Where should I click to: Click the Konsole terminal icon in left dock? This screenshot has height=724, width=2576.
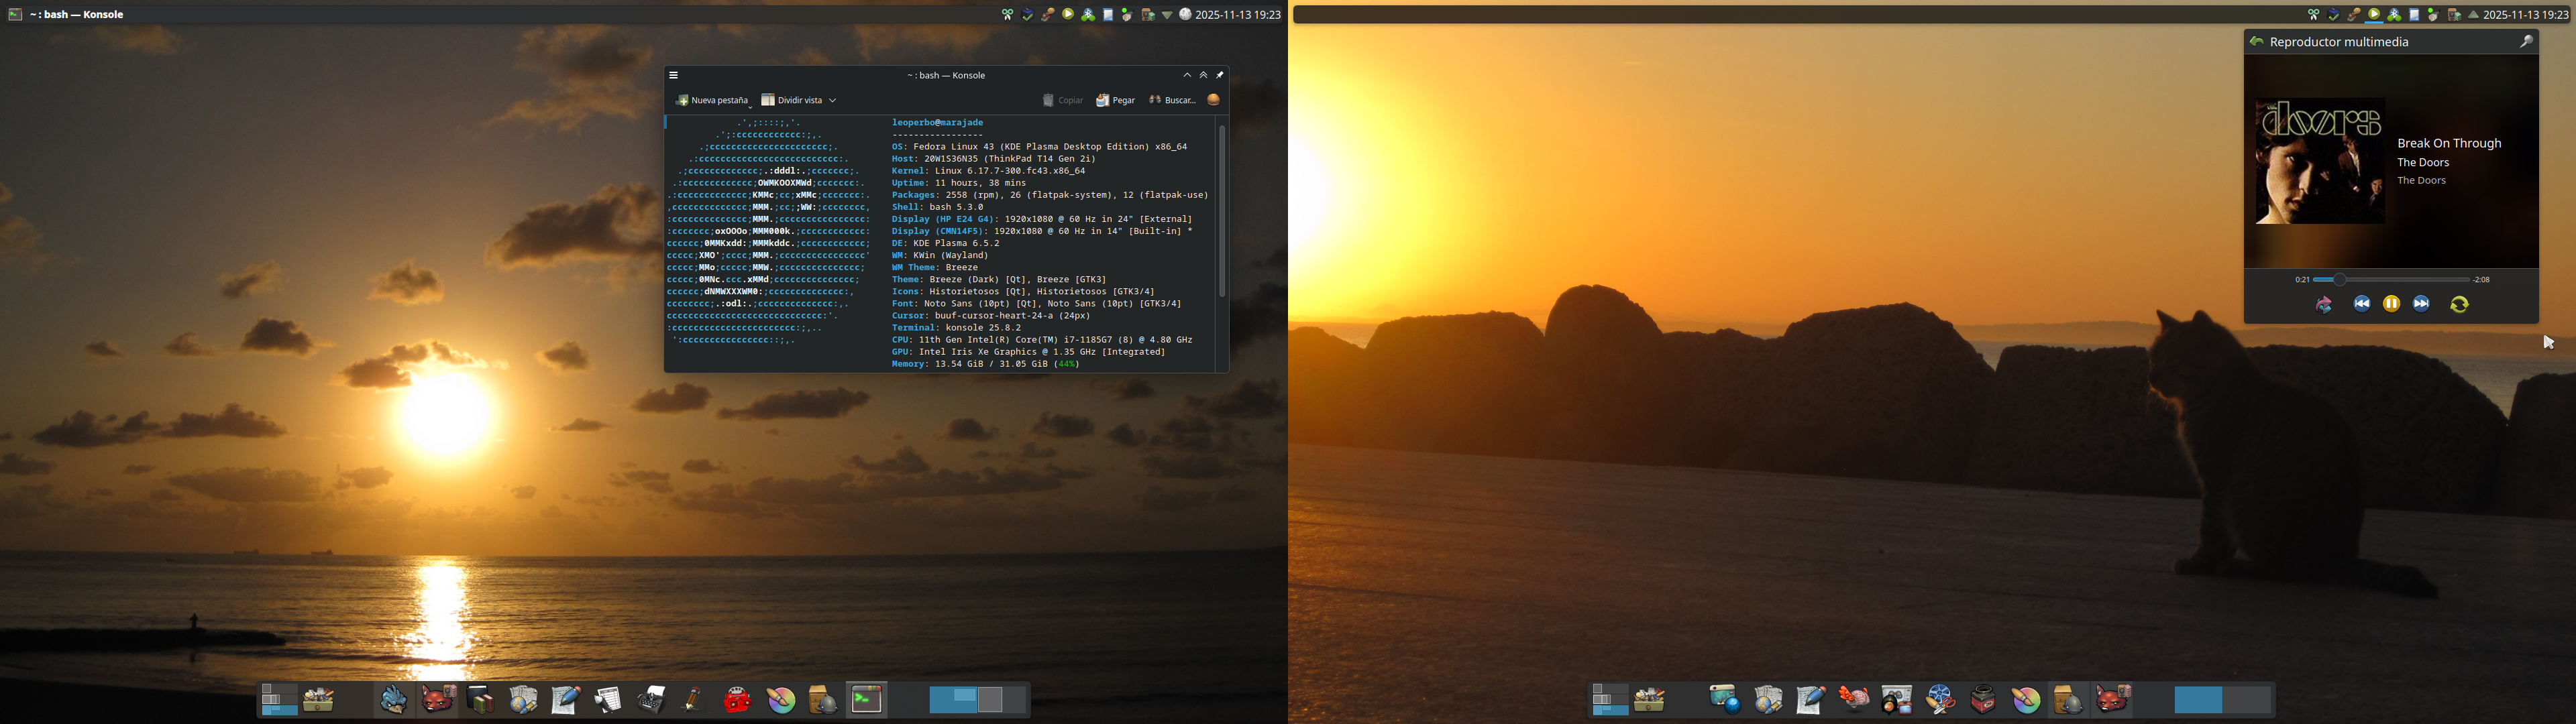(x=866, y=699)
